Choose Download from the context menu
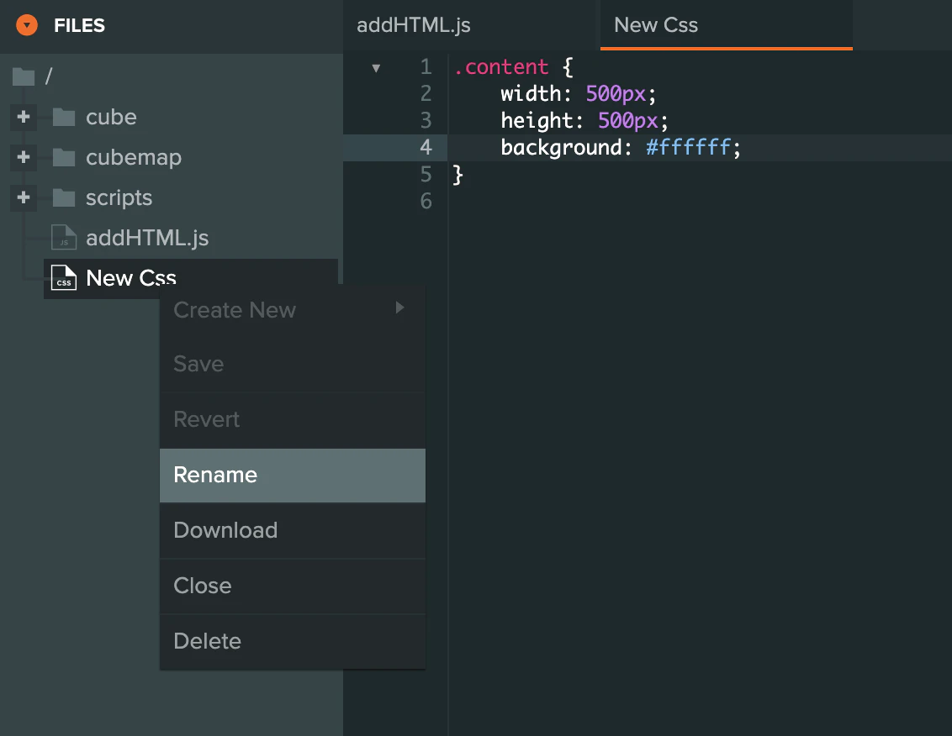 point(225,530)
